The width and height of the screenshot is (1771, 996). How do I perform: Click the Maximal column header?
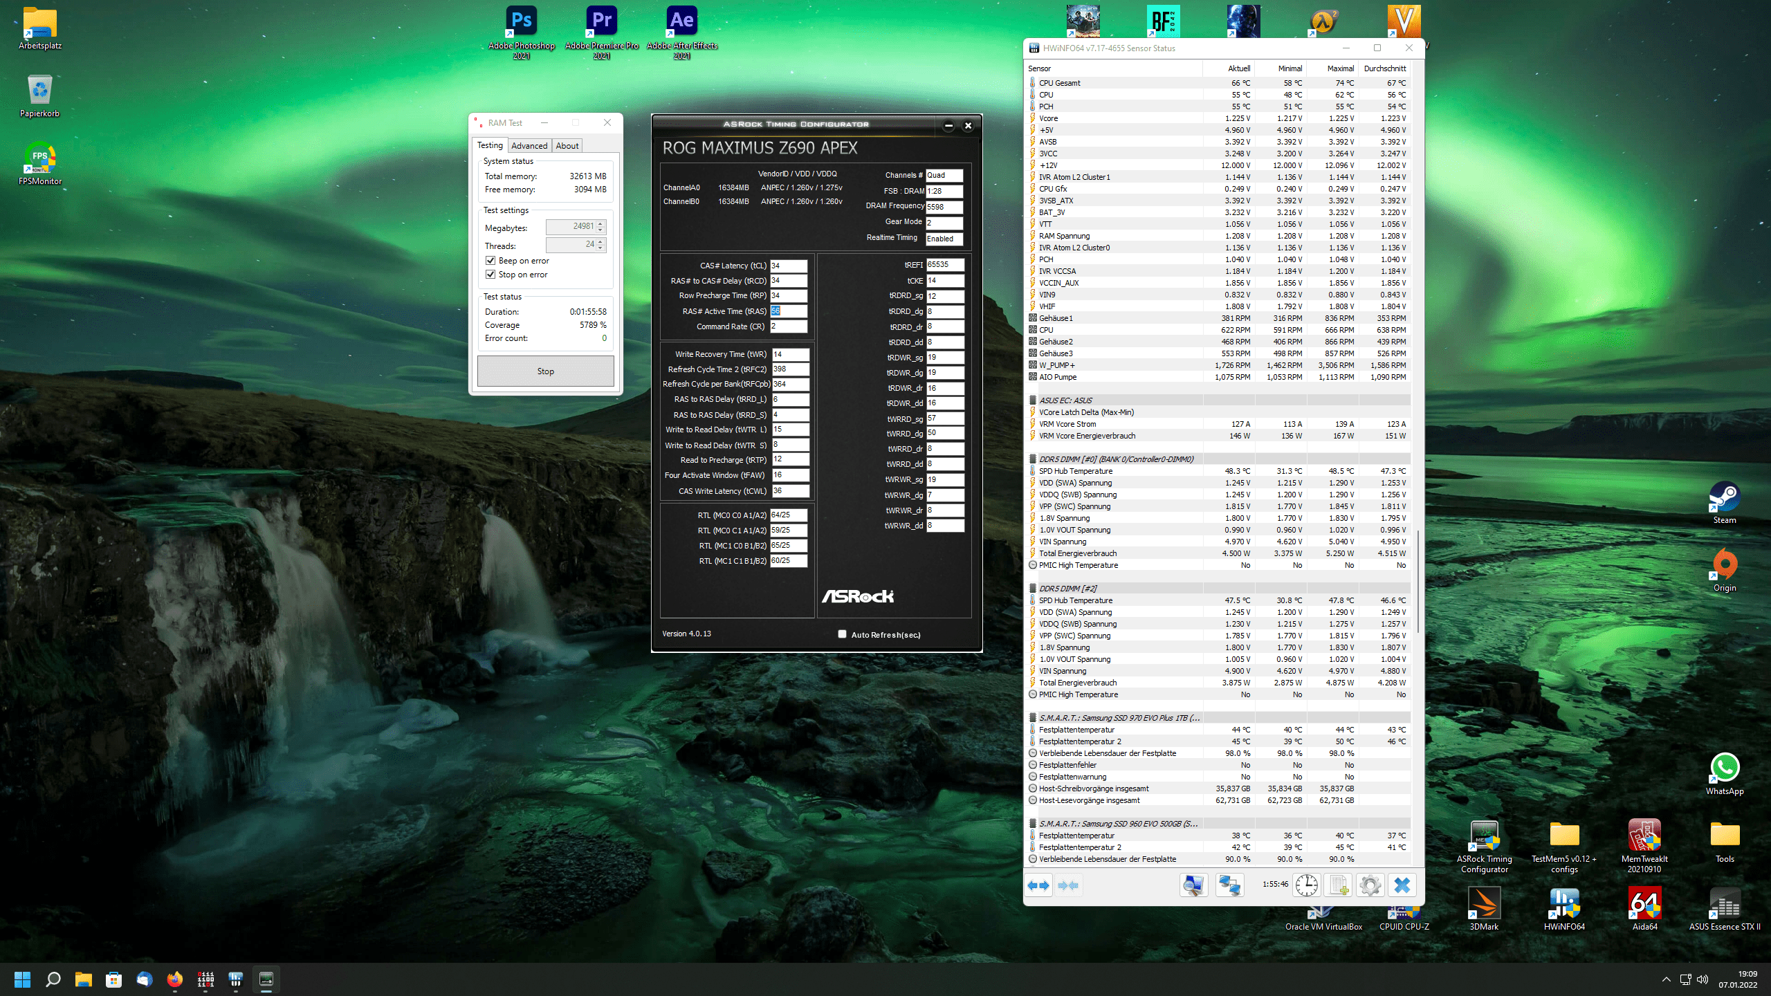(x=1332, y=68)
